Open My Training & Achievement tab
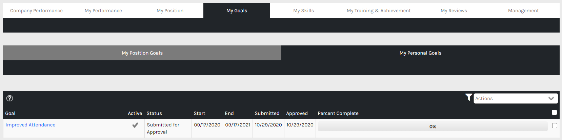The image size is (562, 140). pyautogui.click(x=379, y=11)
